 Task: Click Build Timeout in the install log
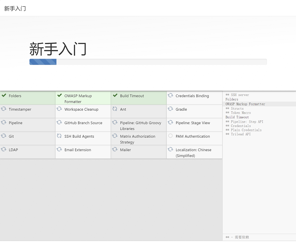237,117
